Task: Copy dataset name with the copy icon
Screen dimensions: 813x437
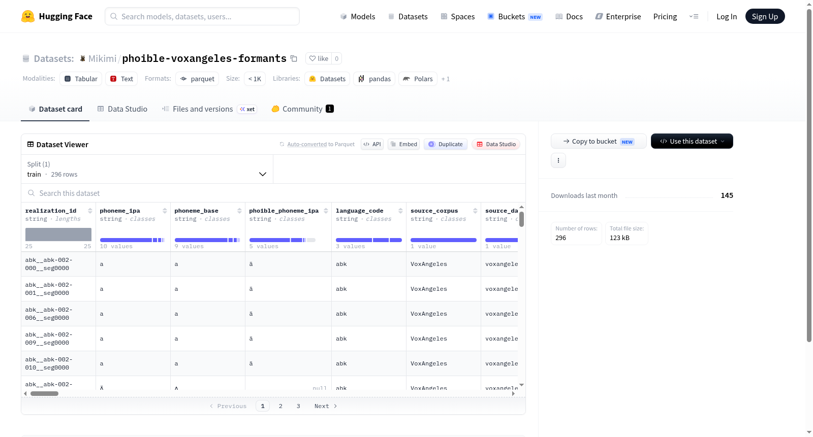Action: tap(294, 58)
